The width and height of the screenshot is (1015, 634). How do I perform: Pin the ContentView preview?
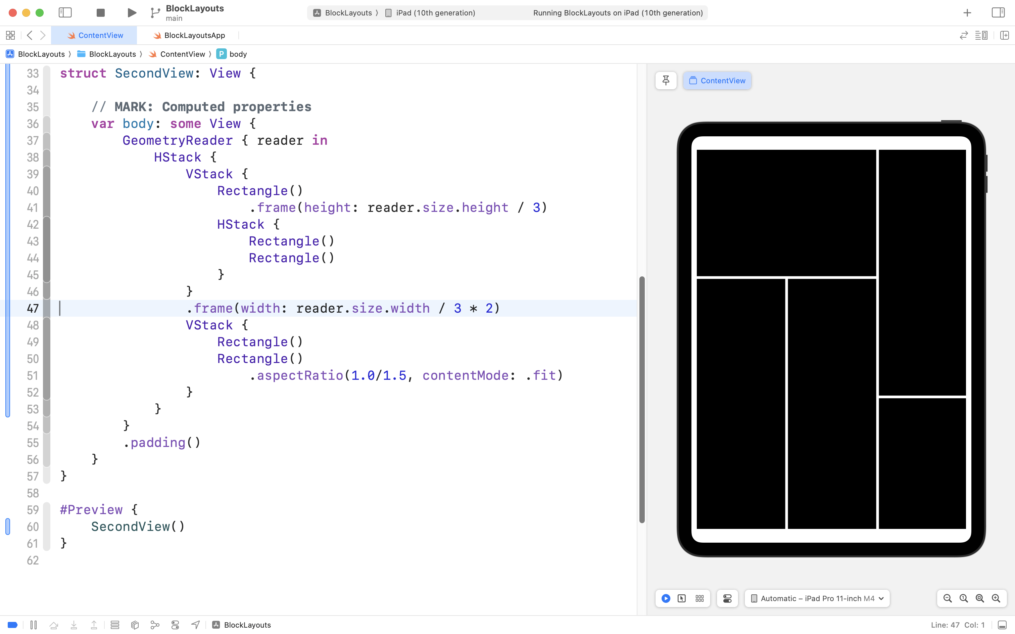click(666, 81)
